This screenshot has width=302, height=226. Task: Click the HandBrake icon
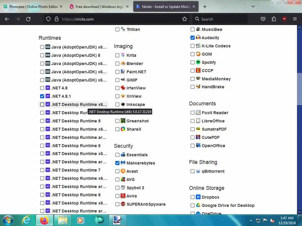(198, 87)
